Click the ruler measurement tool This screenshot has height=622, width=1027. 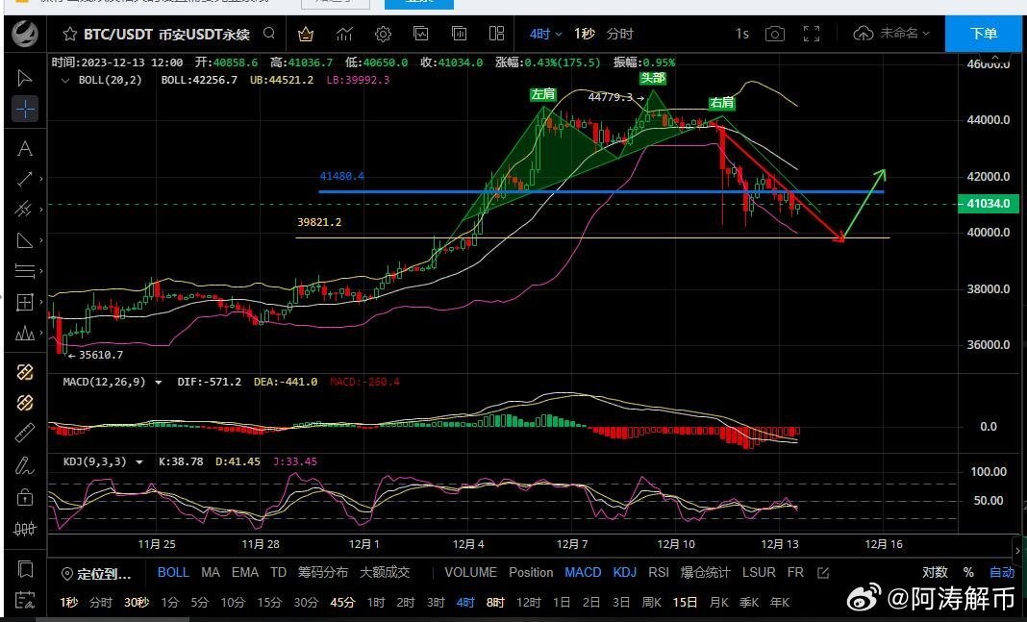(x=25, y=434)
